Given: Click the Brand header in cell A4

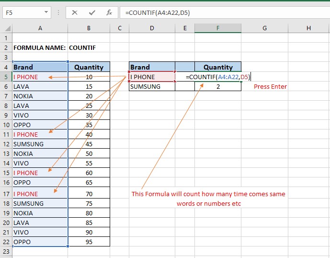Looking at the screenshot, I should point(40,67).
